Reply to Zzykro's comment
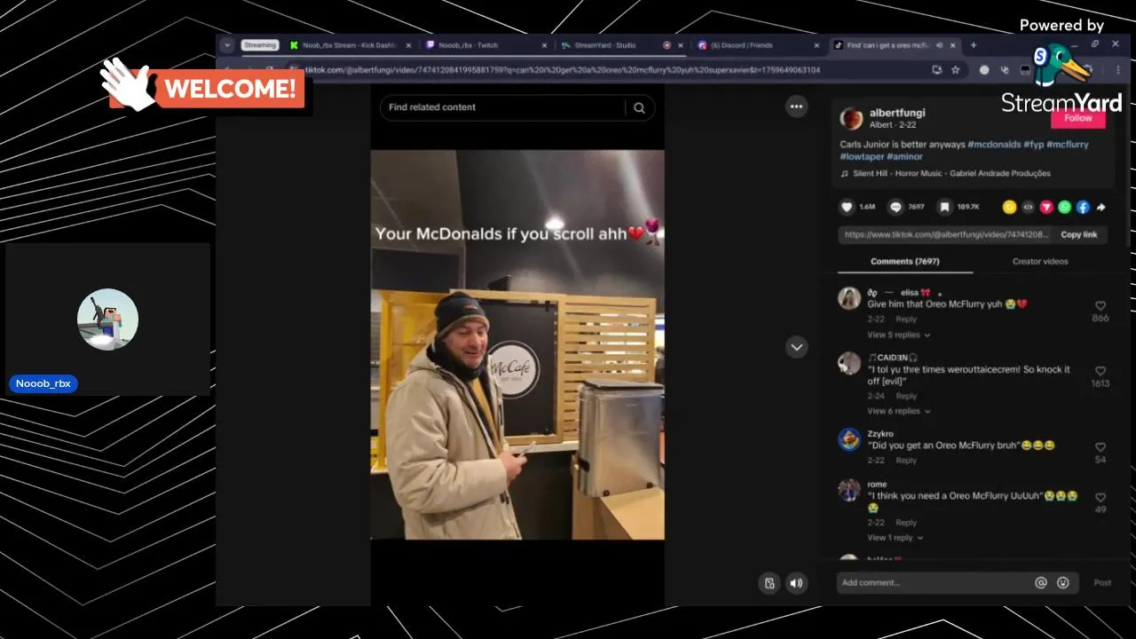 point(906,461)
